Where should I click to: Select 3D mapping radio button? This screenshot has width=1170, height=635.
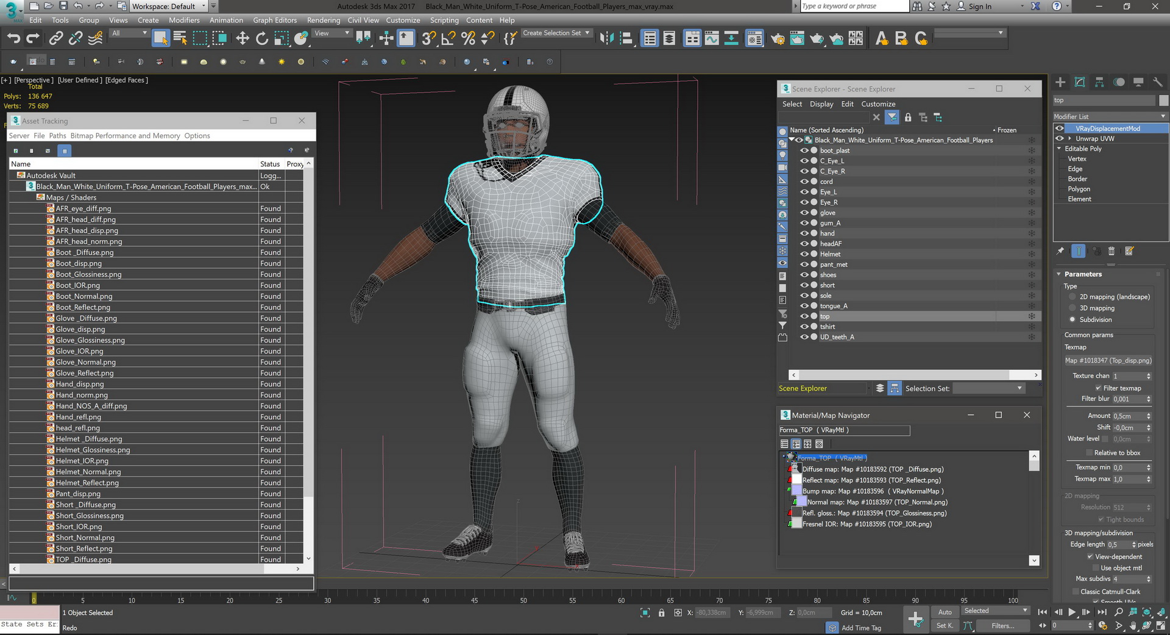coord(1072,308)
